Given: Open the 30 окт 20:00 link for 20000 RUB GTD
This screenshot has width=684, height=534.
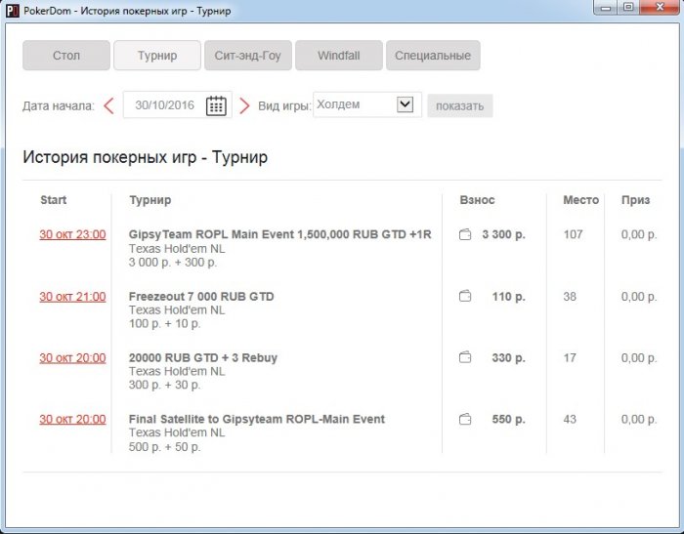Looking at the screenshot, I should click(x=72, y=358).
